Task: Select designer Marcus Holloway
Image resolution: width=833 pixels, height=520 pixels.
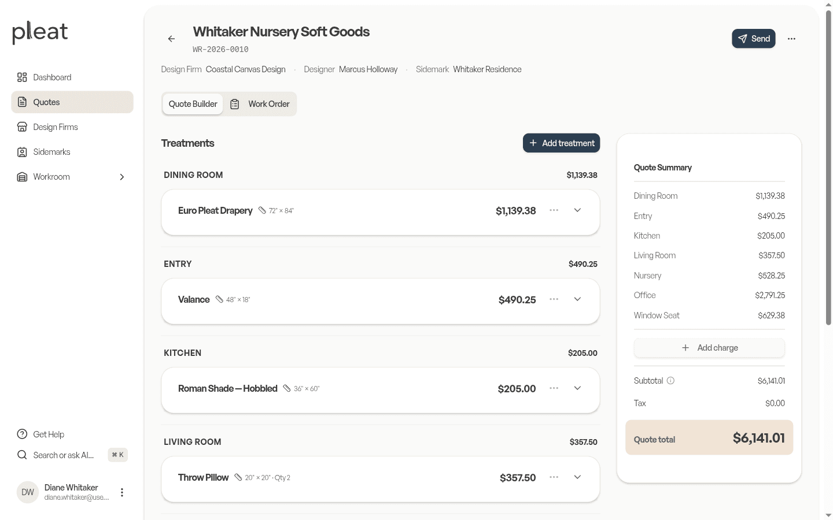Action: (368, 69)
